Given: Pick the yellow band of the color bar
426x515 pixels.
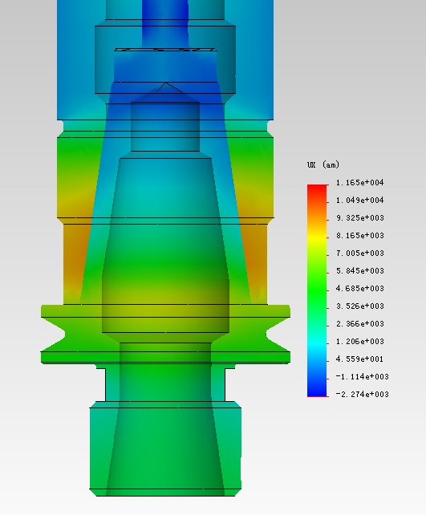Looking at the screenshot, I should point(317,238).
